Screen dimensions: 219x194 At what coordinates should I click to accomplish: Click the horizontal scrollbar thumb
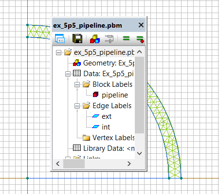(x=74, y=164)
